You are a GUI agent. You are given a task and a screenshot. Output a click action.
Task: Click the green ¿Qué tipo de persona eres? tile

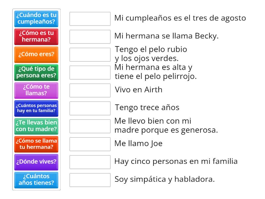click(x=36, y=73)
